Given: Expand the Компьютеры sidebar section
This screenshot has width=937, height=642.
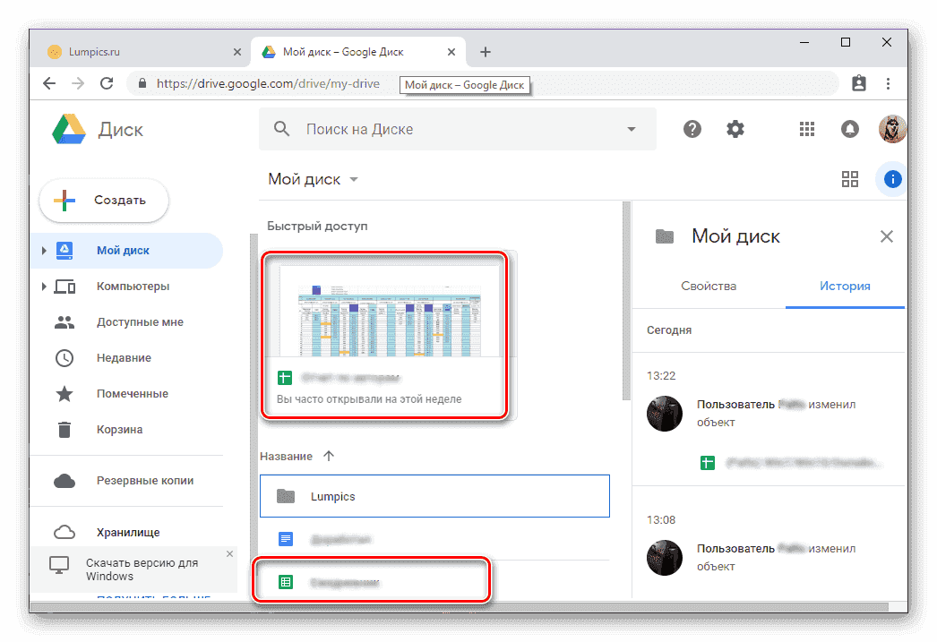Looking at the screenshot, I should click(43, 286).
